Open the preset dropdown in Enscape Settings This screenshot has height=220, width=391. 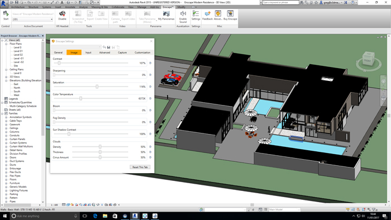(77, 47)
